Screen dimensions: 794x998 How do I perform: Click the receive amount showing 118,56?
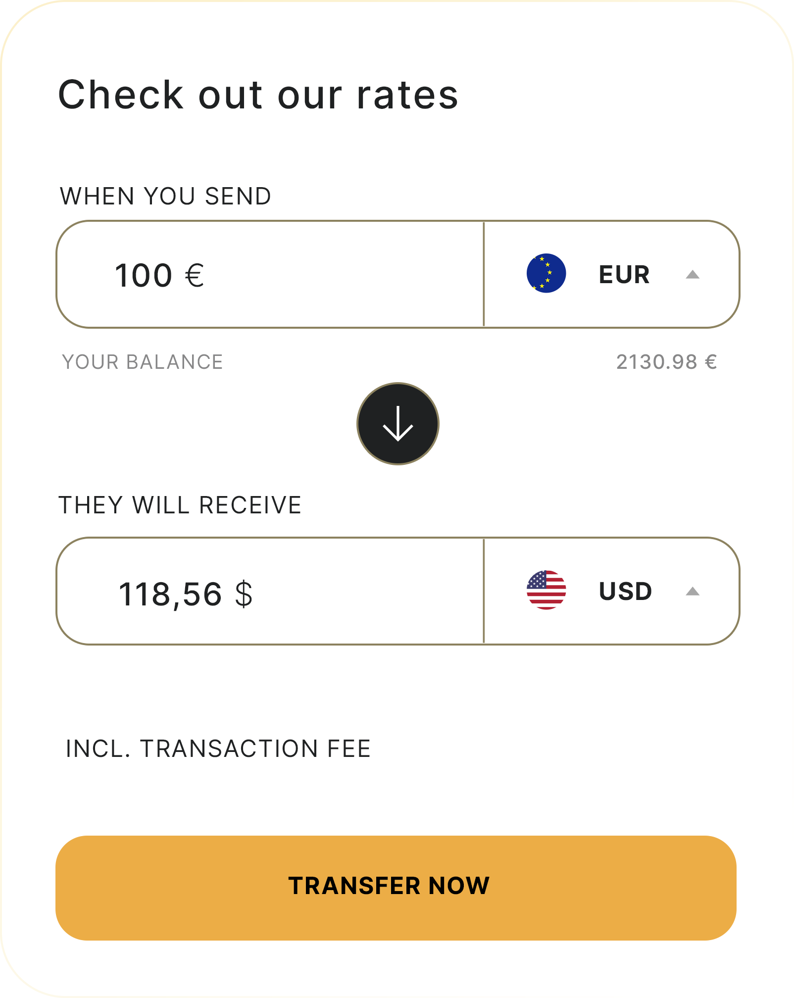pyautogui.click(x=170, y=594)
